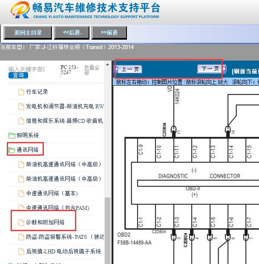259x264 pixels.
Task: Click the 通讯网络 open folder icon
Action: [12, 150]
